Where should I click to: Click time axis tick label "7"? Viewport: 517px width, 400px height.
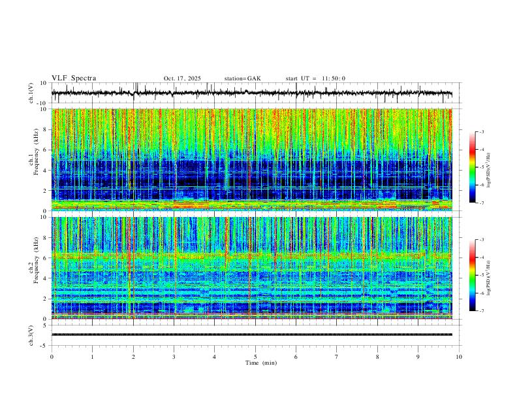click(337, 357)
